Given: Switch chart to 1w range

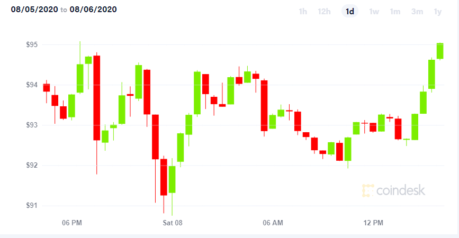Looking at the screenshot, I should pos(374,12).
